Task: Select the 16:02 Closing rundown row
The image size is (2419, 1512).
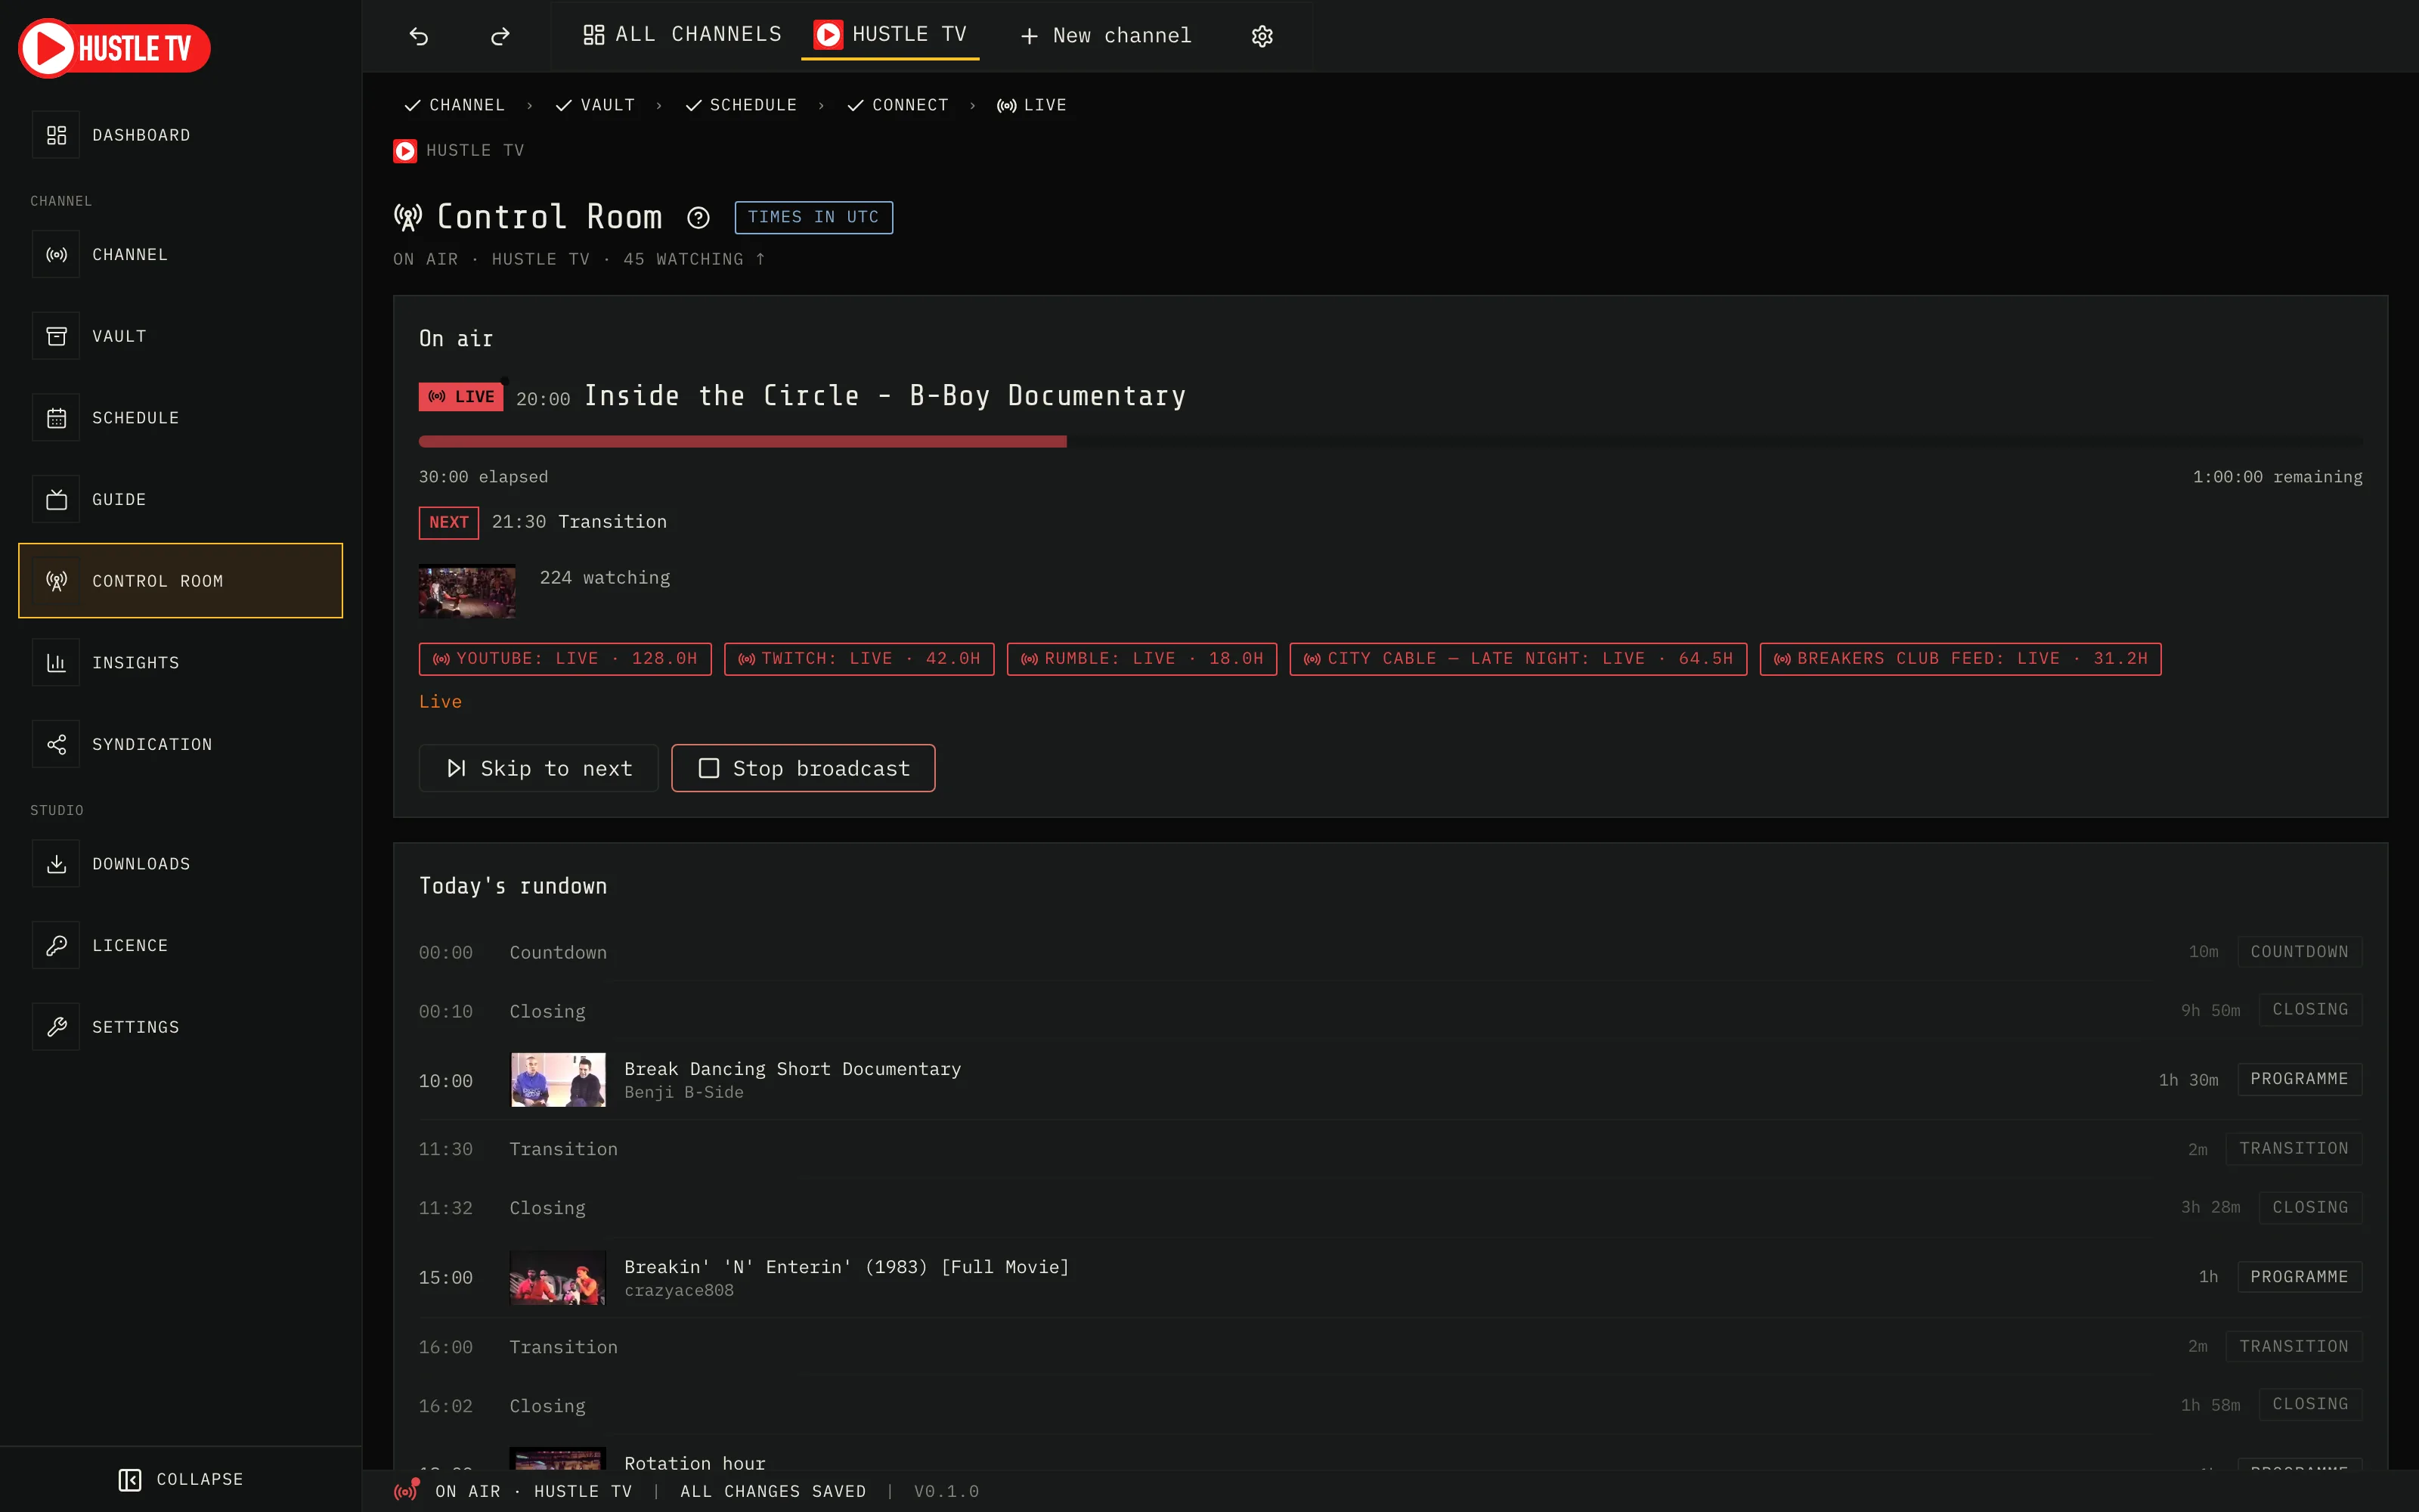Action: pyautogui.click(x=1390, y=1406)
